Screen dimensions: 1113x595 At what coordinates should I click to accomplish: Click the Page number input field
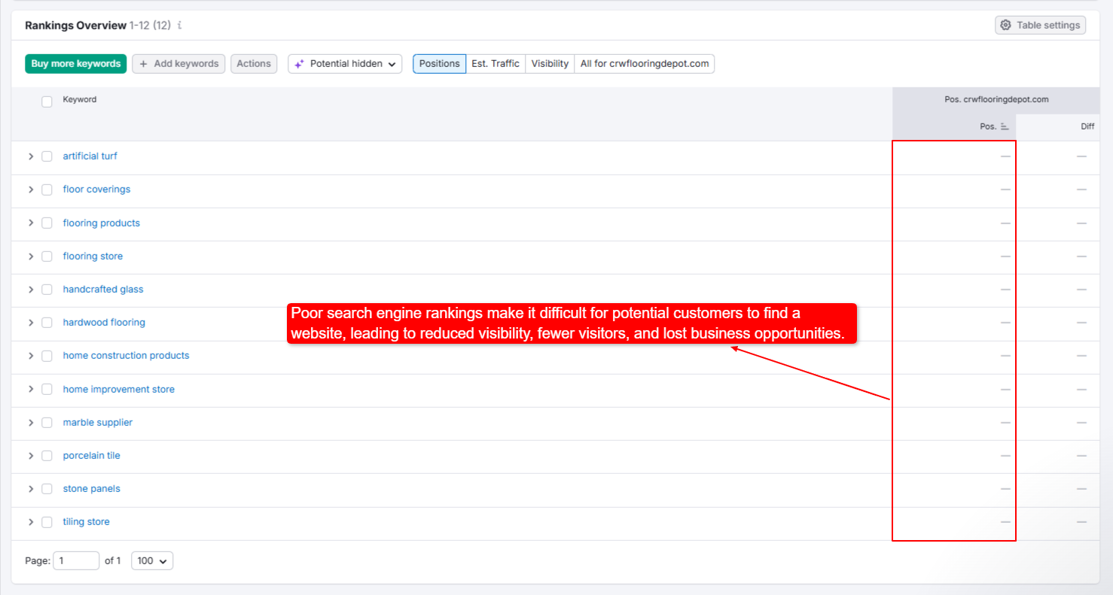point(76,561)
